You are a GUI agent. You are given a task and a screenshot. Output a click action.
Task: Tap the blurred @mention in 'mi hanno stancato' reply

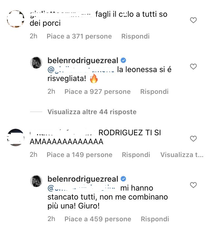pyautogui.click(x=82, y=188)
